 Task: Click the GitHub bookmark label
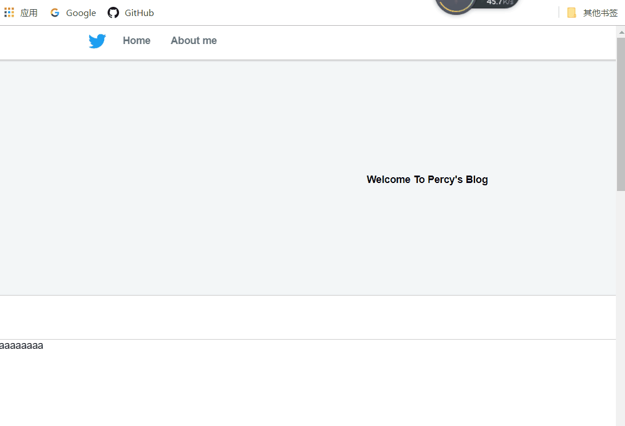pyautogui.click(x=139, y=13)
